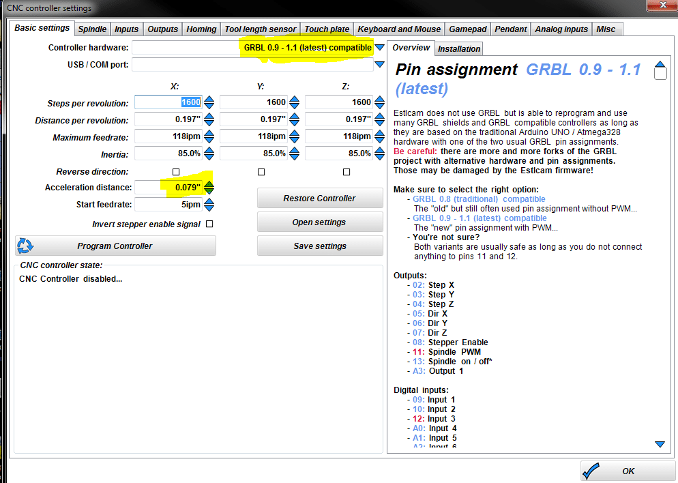Switch to the Gamepad tab

pyautogui.click(x=467, y=29)
